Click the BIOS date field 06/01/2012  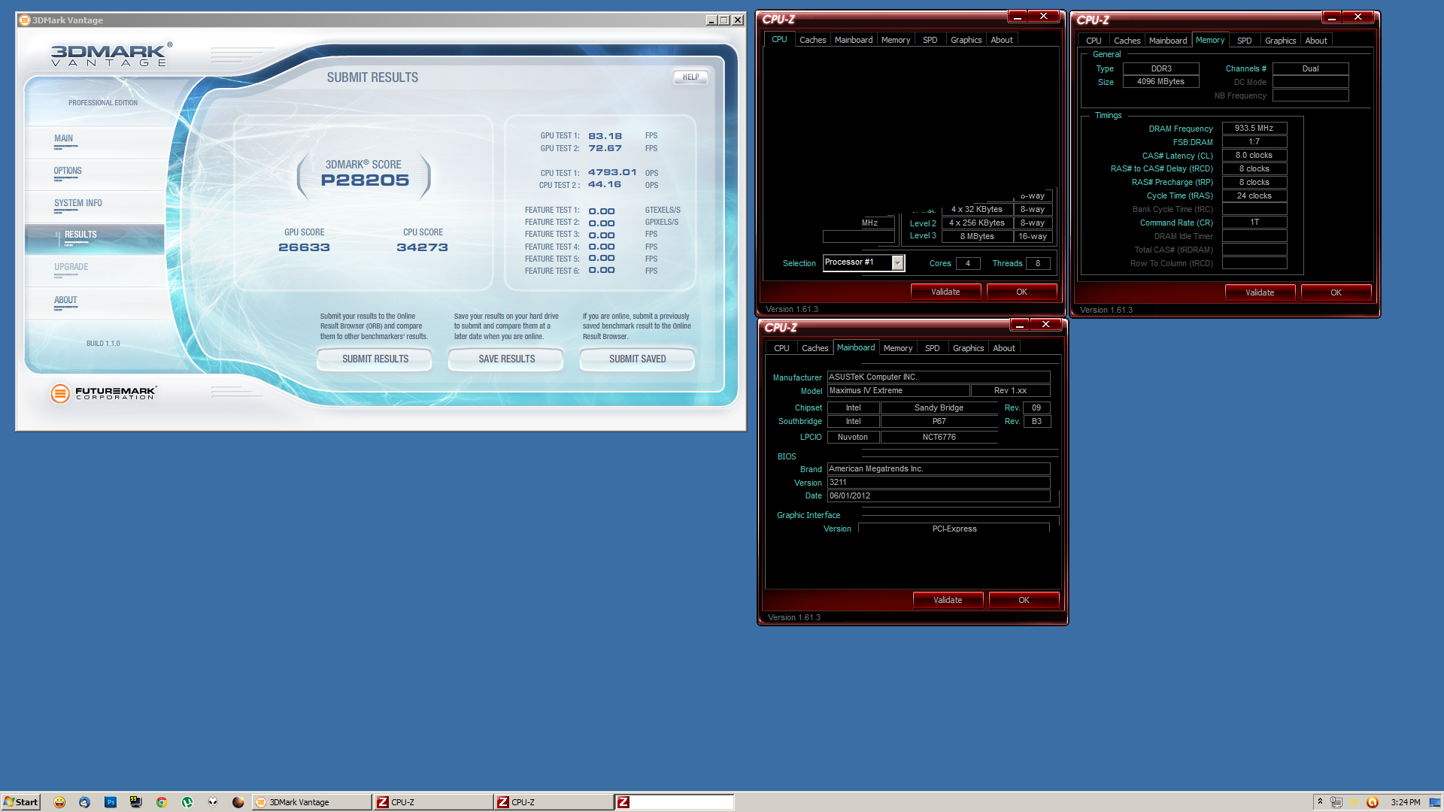click(x=939, y=496)
